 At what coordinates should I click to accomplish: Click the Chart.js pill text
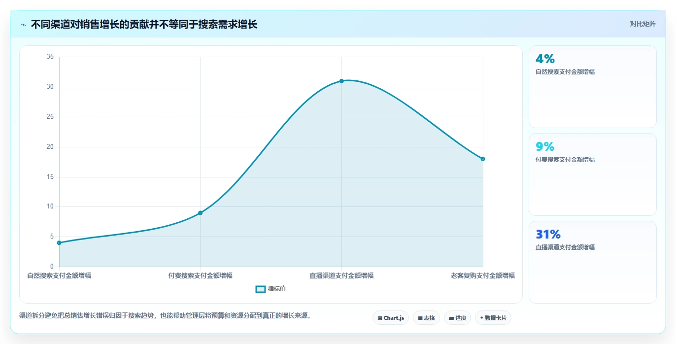394,318
